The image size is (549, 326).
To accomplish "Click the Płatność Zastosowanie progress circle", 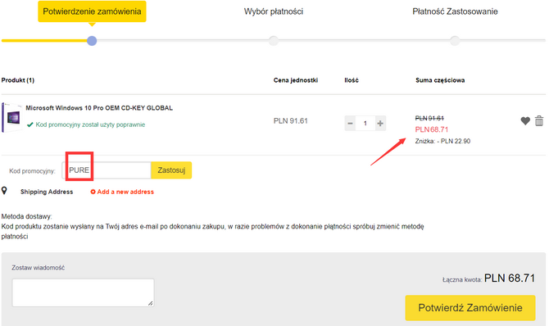I will (x=455, y=41).
